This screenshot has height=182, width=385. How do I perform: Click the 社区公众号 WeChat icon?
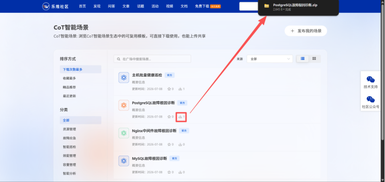(x=371, y=100)
